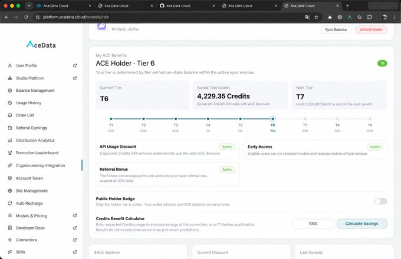Switch to the GitHub-icon Ace Data Cloud tab

(x=188, y=6)
